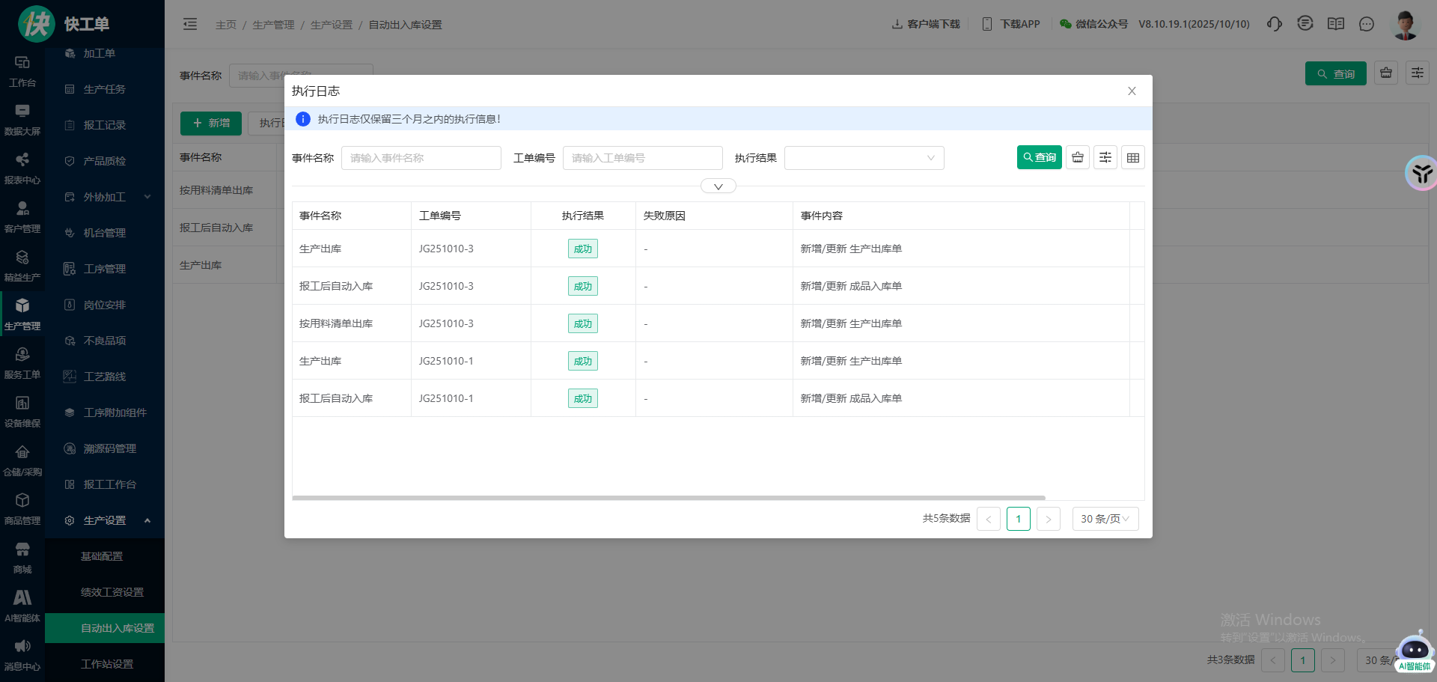This screenshot has width=1437, height=682.
Task: Select the 工艺路线 menu item
Action: pos(105,377)
